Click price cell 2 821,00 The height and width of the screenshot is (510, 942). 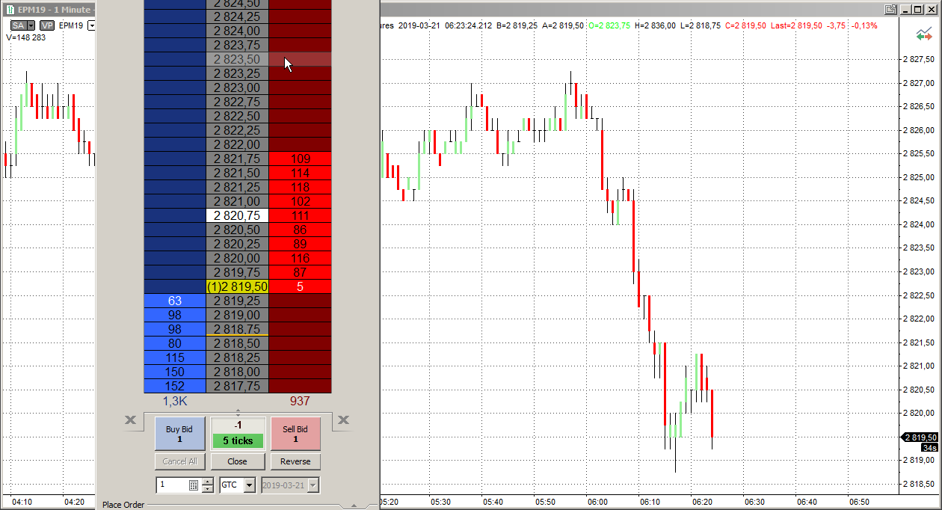[237, 201]
